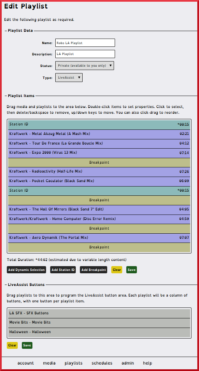
Task: Click Add Station ID button
Action: (x=63, y=270)
